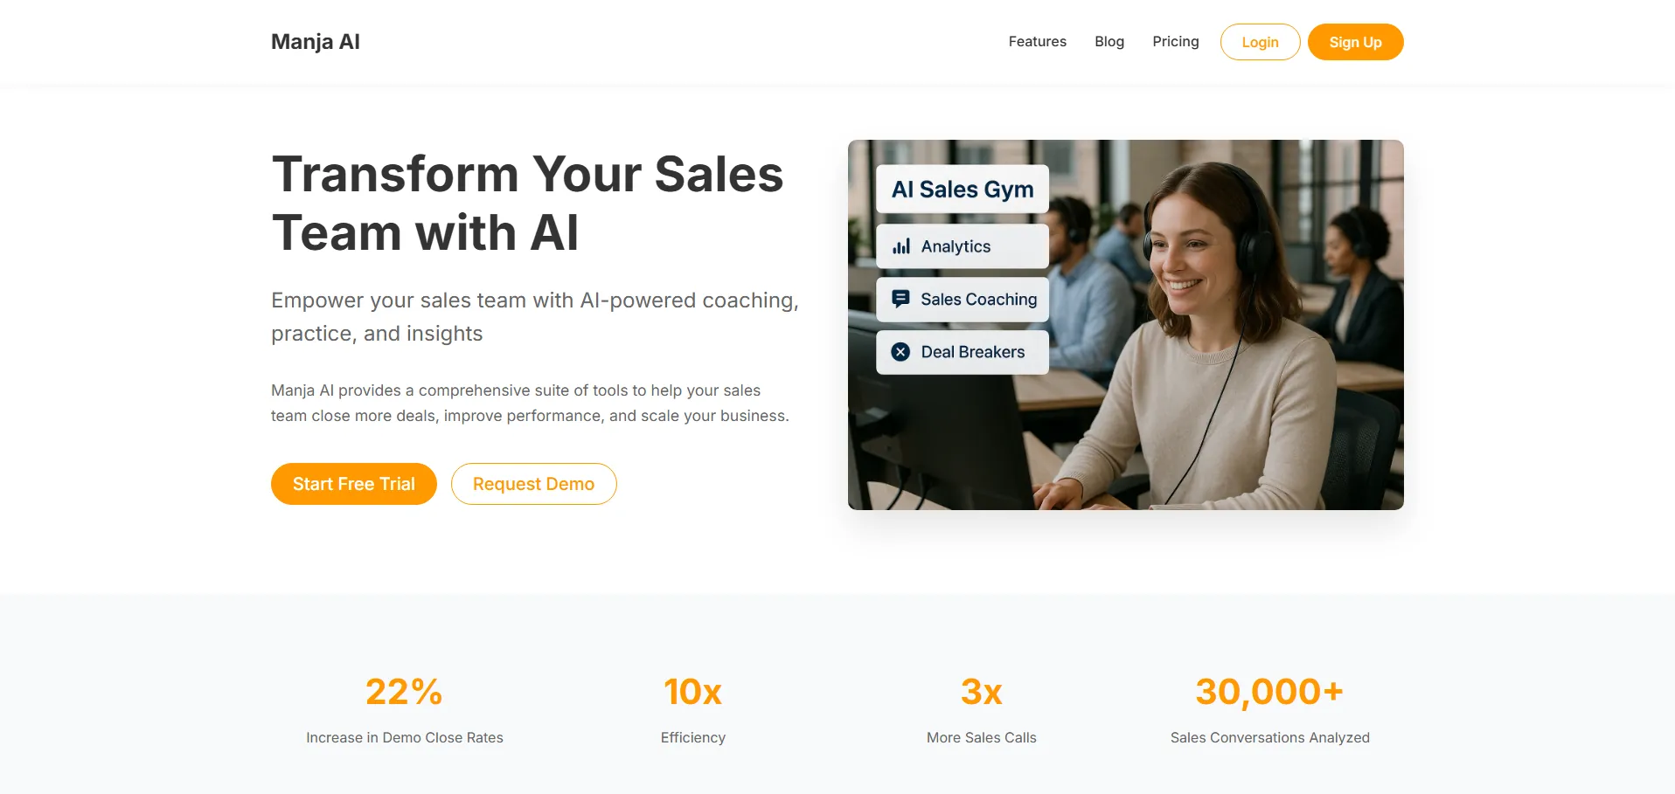Click the Login button
1675x794 pixels.
tap(1260, 42)
